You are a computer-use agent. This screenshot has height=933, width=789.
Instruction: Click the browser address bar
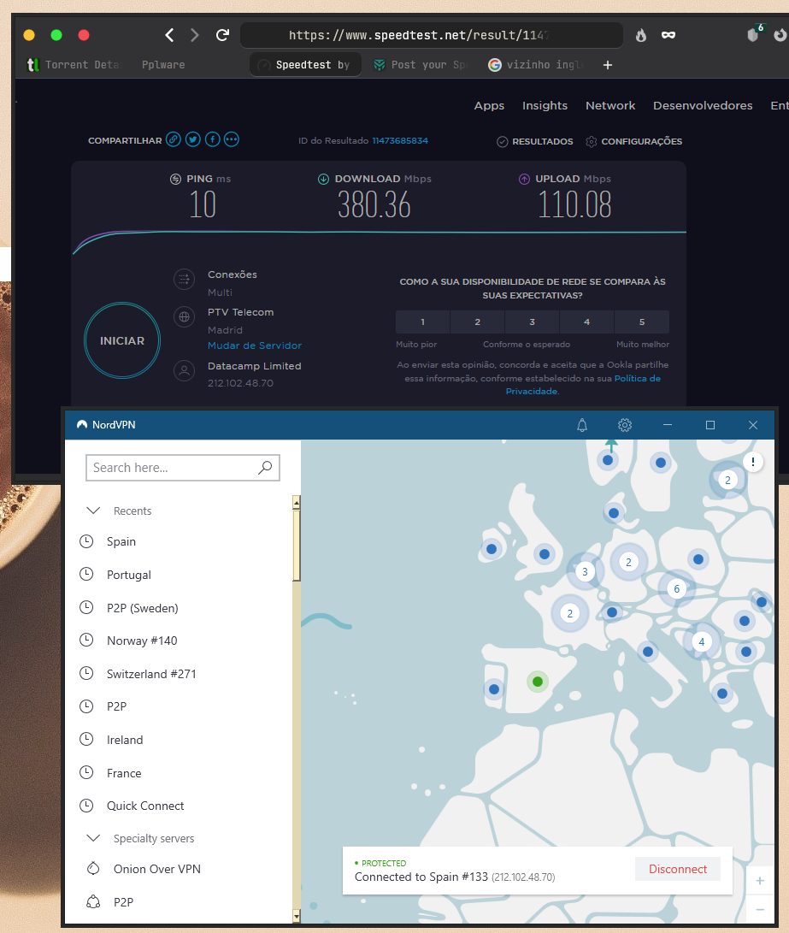(432, 35)
